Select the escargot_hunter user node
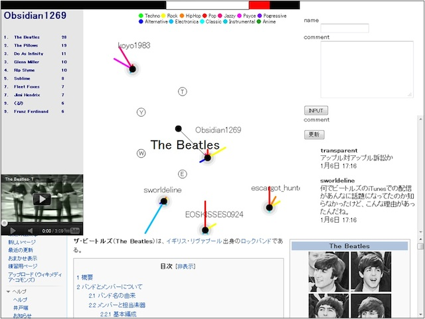The image size is (425, 319). (269, 208)
